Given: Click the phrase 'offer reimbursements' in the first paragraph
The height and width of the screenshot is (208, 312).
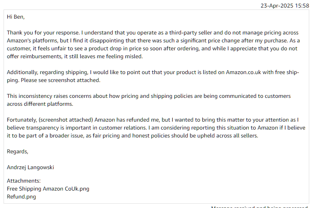Looking at the screenshot, I should point(35,56).
